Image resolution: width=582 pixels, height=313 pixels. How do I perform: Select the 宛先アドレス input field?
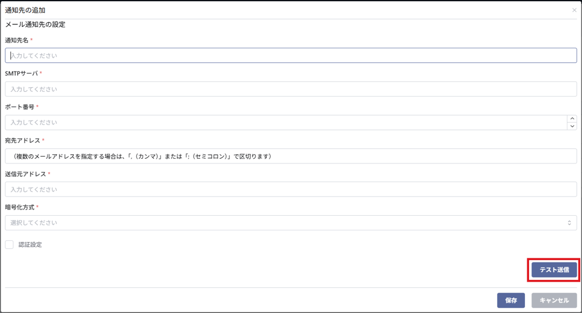[x=290, y=156]
